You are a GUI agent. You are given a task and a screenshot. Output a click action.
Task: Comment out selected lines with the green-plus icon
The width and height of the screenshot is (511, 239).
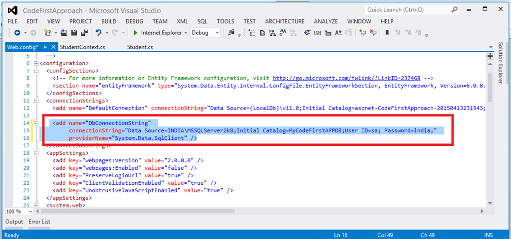tap(363, 32)
